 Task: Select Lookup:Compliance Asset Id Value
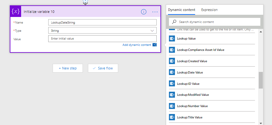coord(212,50)
